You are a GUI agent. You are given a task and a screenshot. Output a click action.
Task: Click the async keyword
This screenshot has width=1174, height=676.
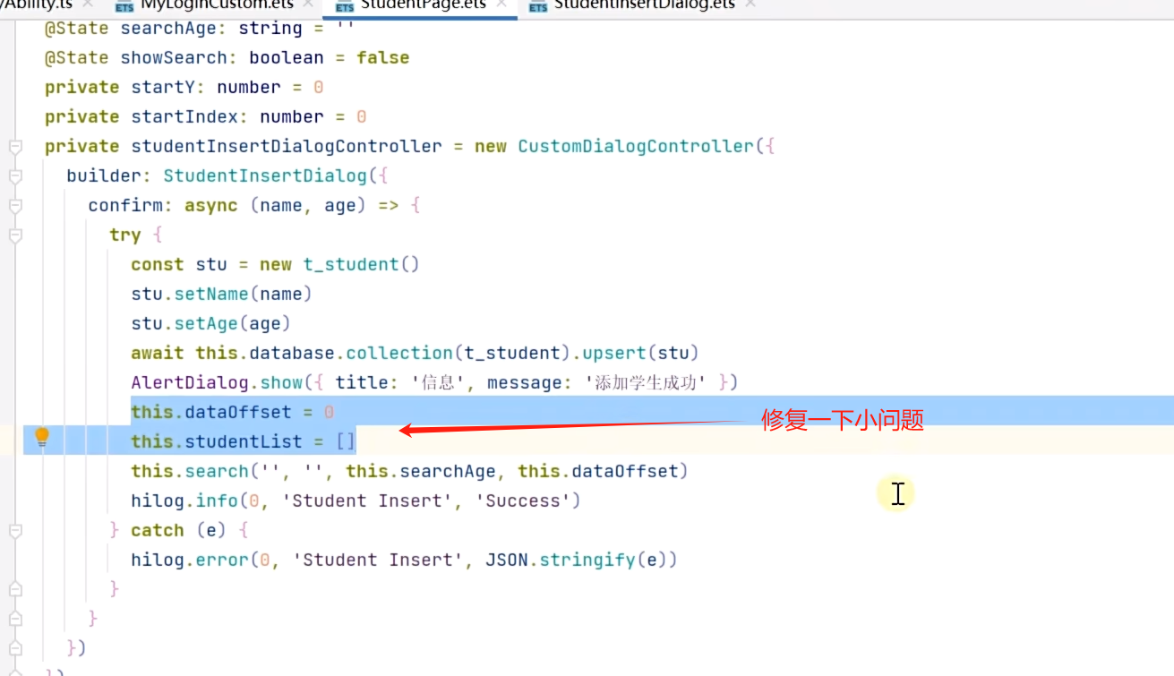tap(211, 205)
